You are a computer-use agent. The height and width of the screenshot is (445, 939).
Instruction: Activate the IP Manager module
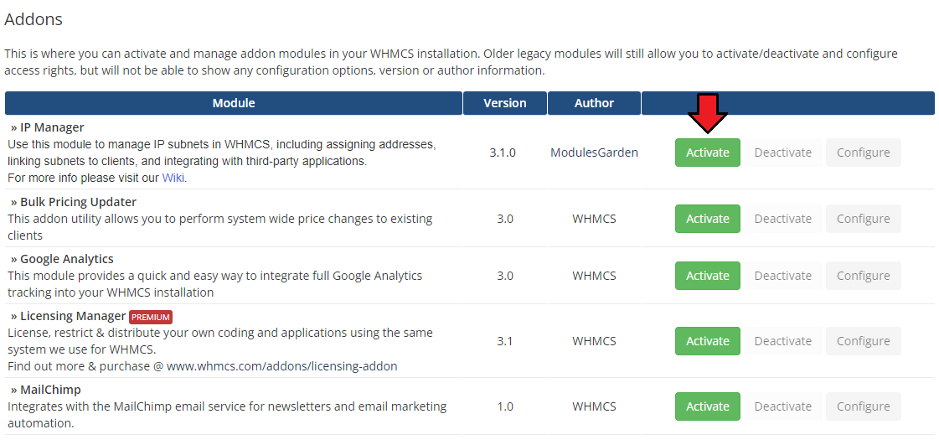(x=707, y=153)
